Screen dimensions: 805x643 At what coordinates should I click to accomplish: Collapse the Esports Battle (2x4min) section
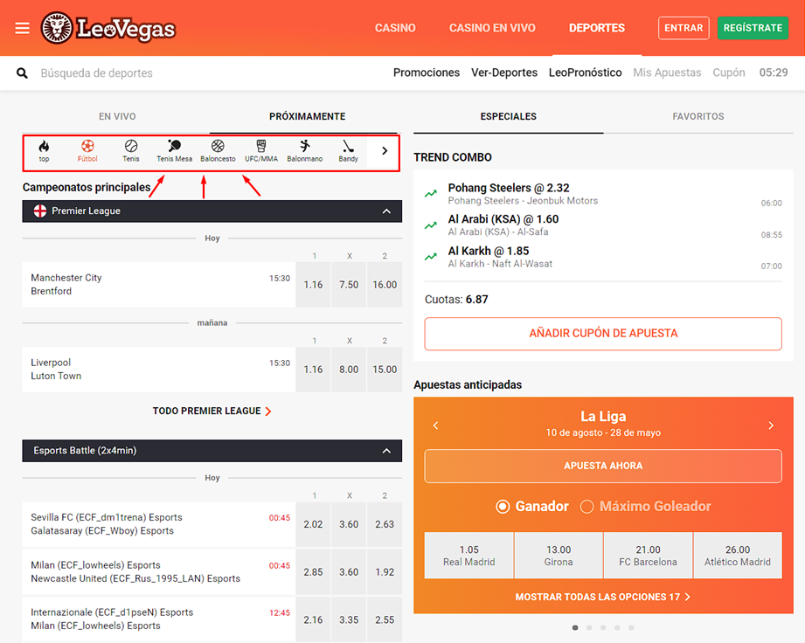coord(386,451)
